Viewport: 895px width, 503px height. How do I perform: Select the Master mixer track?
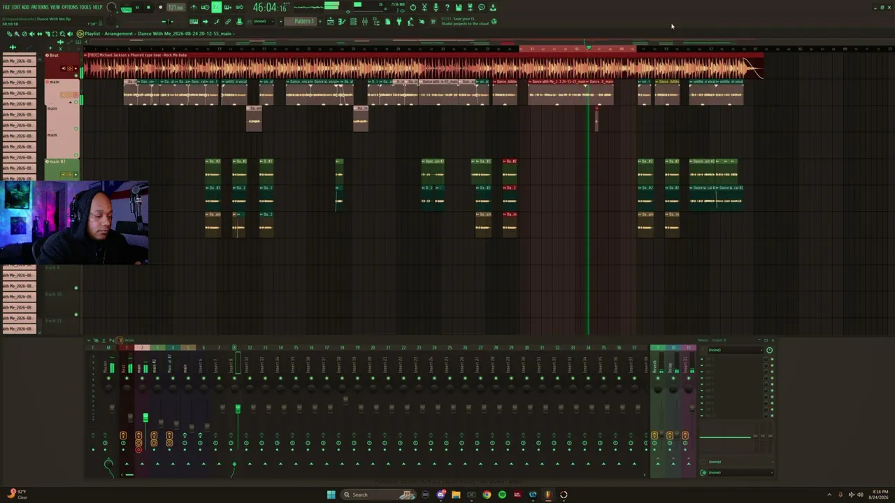(x=108, y=367)
